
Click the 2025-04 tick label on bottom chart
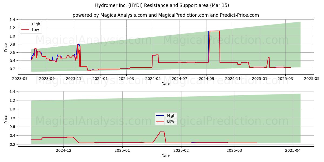pyautogui.click(x=293, y=151)
